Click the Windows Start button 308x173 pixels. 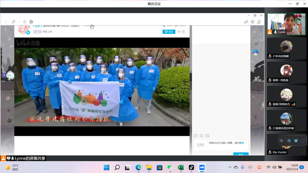pos(107,168)
